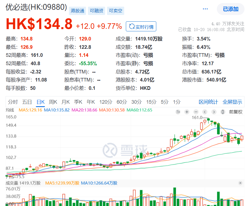The image size is (247, 206).
Task: Click the MA30:130.58 moving average label
Action: [112, 110]
